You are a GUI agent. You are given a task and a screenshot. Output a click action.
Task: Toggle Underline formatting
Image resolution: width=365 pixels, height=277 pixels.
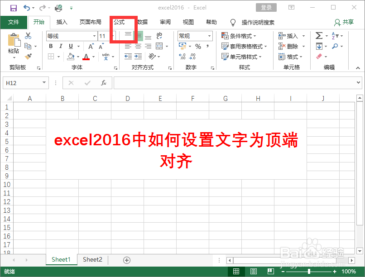[x=71, y=46]
